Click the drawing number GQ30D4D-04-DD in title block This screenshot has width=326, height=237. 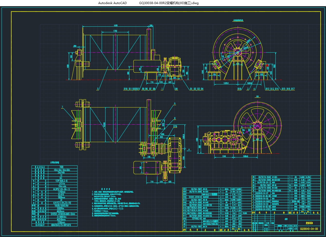click(x=309, y=229)
